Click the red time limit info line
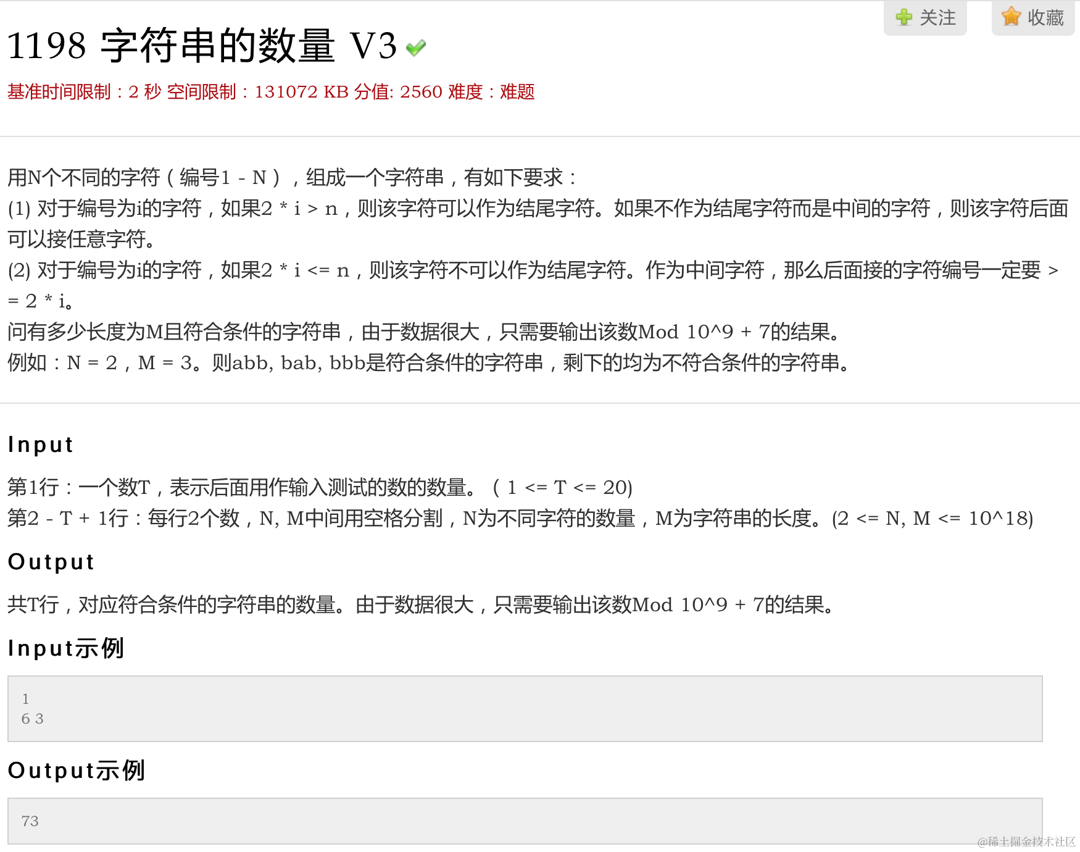This screenshot has height=852, width=1080. (x=271, y=92)
